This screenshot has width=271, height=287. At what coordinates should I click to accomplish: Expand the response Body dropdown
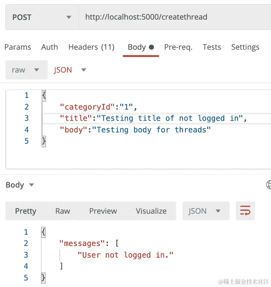pyautogui.click(x=20, y=185)
